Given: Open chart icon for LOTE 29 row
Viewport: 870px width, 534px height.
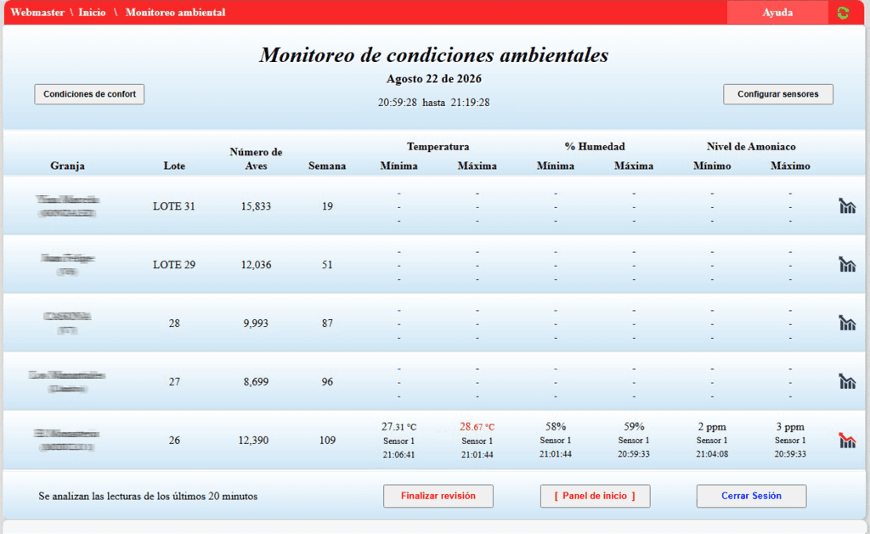Looking at the screenshot, I should 847,265.
